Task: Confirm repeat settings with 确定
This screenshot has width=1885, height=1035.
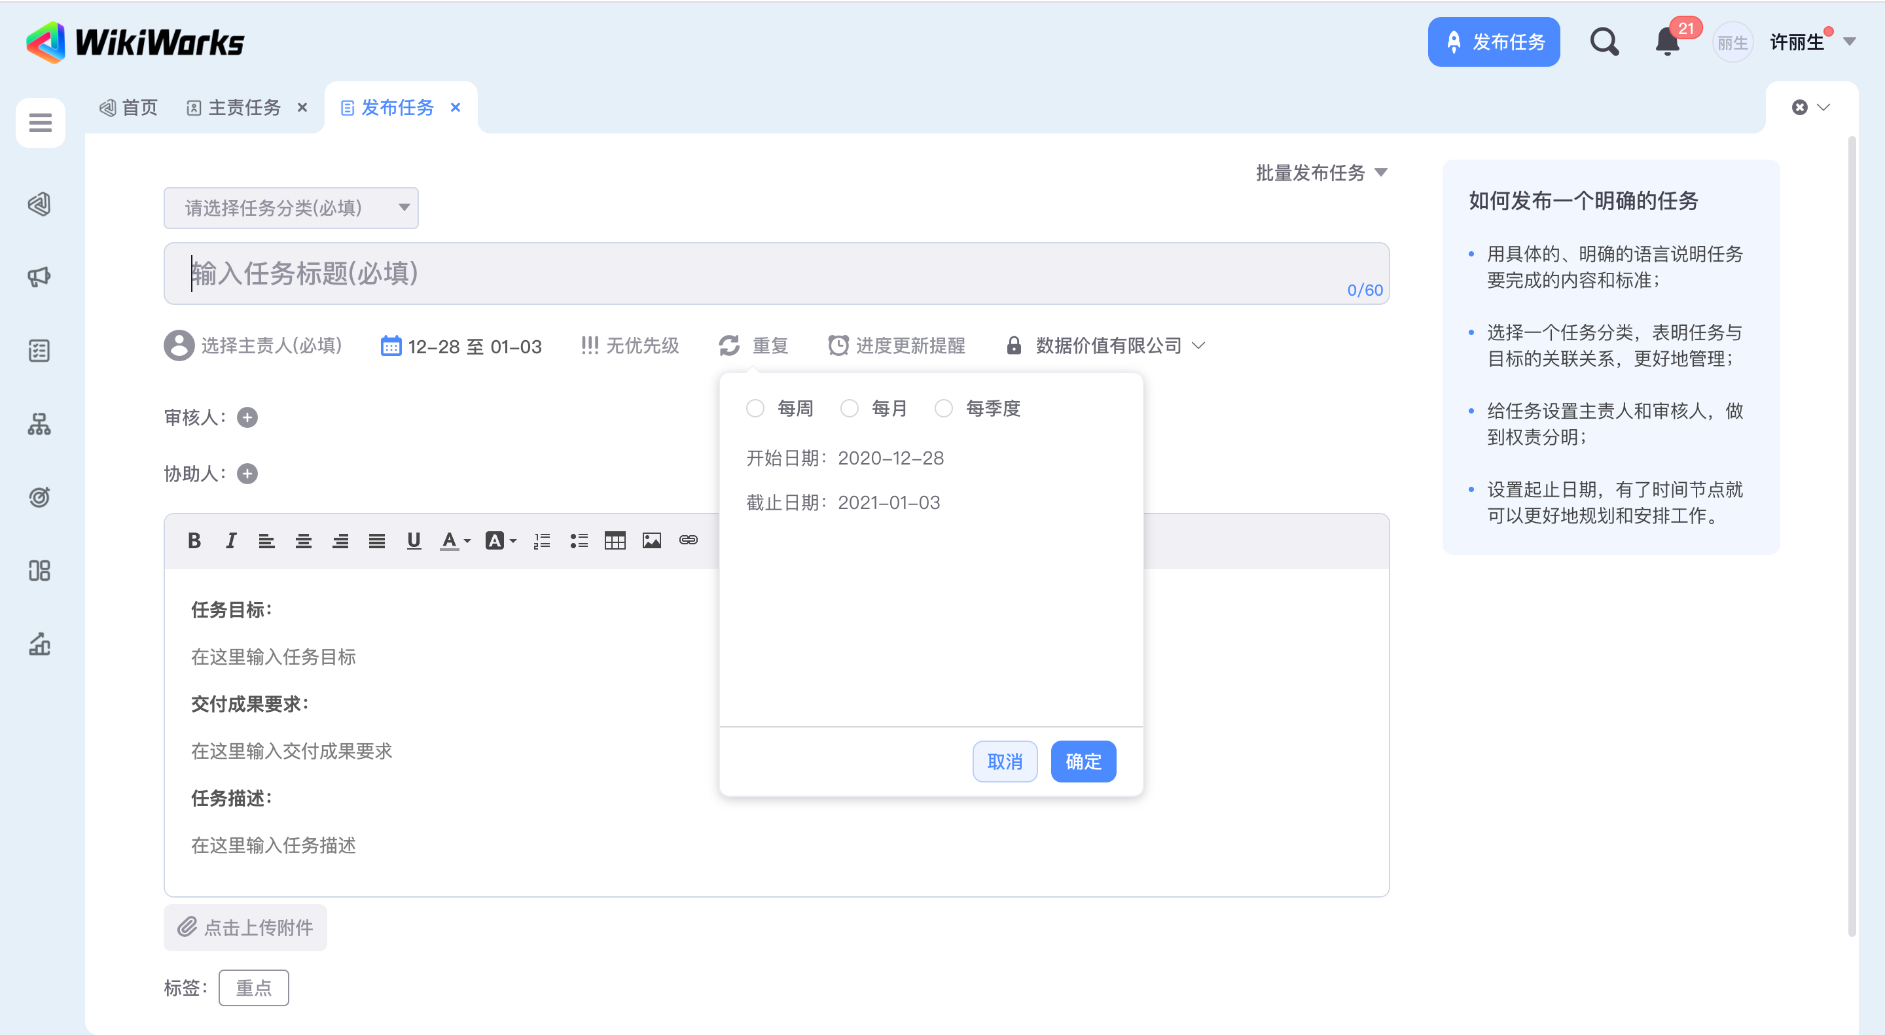Action: tap(1083, 762)
